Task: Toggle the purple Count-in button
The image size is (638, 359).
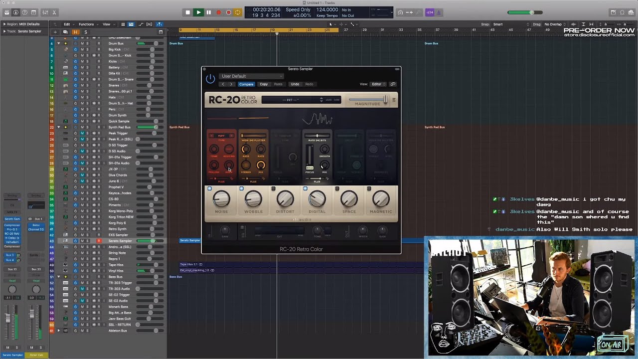Action: (429, 12)
